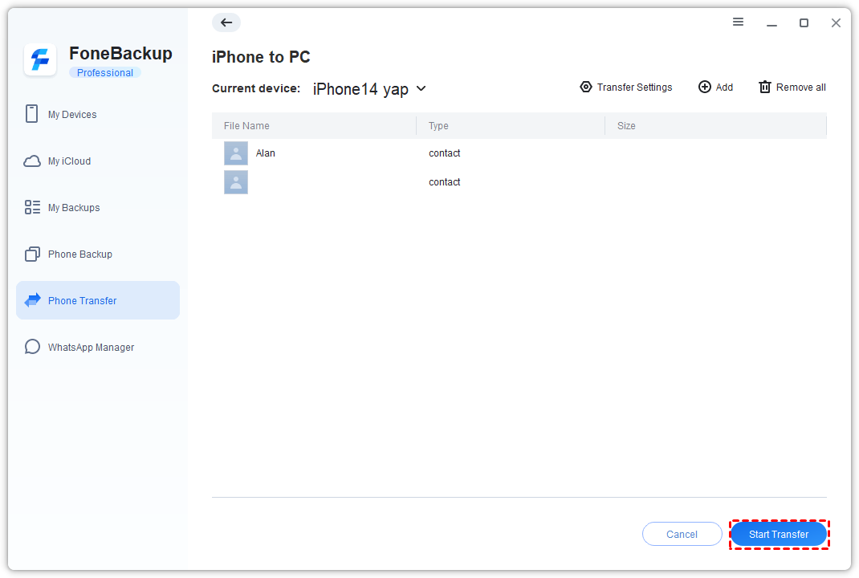Click the FoneBackup title text
Screen dimensions: 859x578
[120, 54]
